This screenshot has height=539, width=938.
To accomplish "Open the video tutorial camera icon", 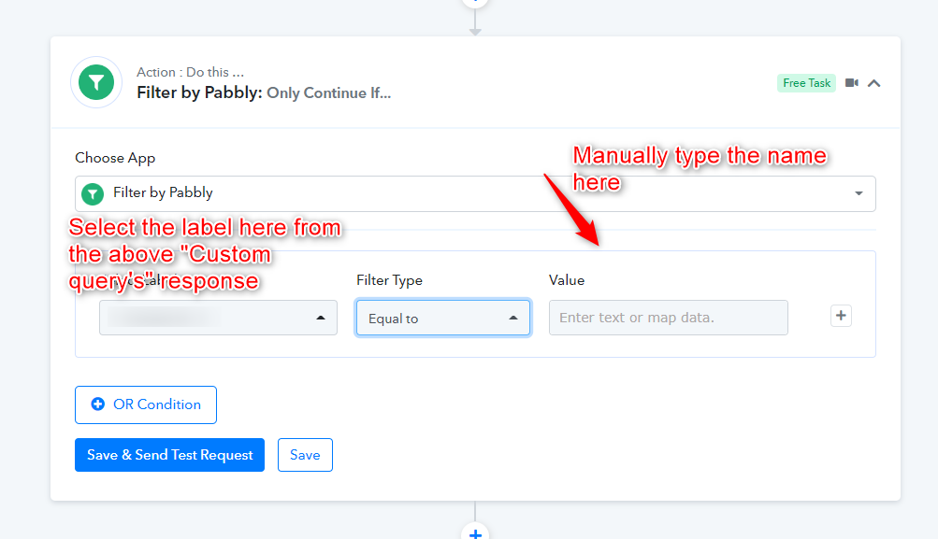I will coord(852,82).
